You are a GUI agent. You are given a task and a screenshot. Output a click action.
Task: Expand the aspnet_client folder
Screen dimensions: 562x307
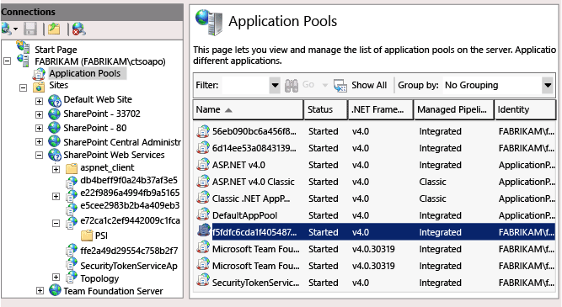56,169
